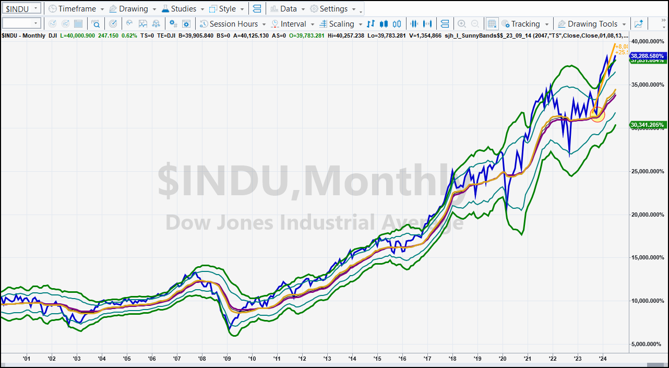Click the 'A=40,125.130' ask value

coord(251,35)
